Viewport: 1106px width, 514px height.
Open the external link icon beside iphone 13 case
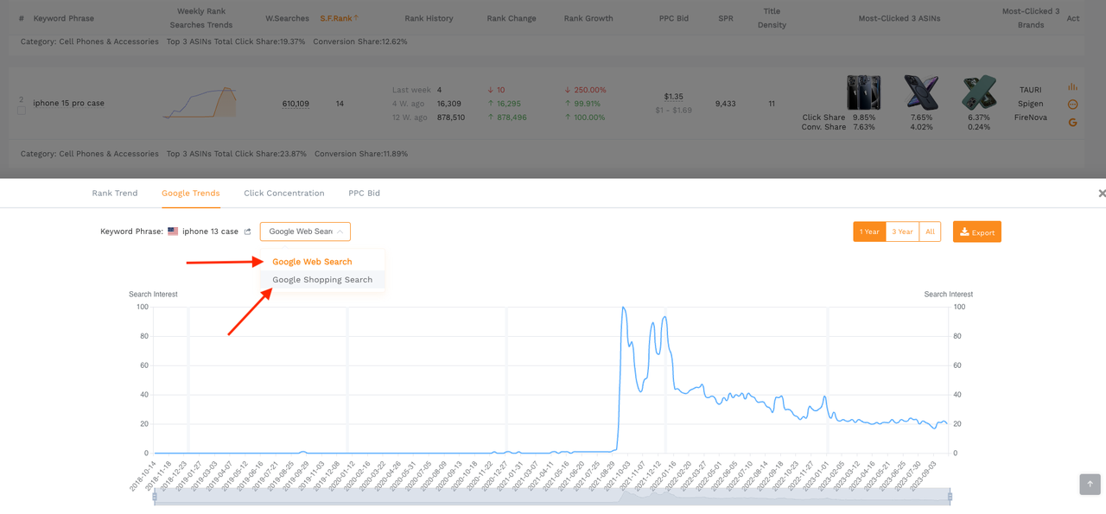click(x=248, y=232)
